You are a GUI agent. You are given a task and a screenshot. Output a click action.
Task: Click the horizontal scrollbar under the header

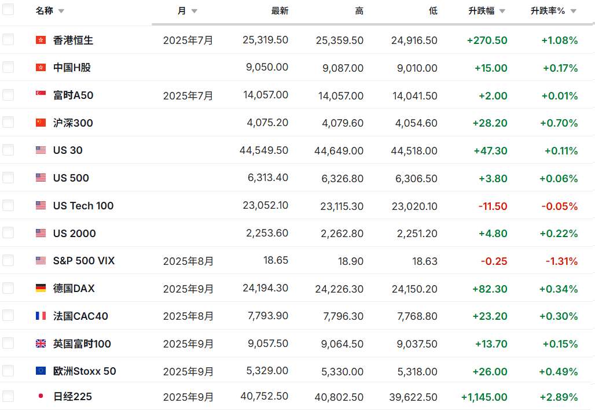tap(373, 24)
